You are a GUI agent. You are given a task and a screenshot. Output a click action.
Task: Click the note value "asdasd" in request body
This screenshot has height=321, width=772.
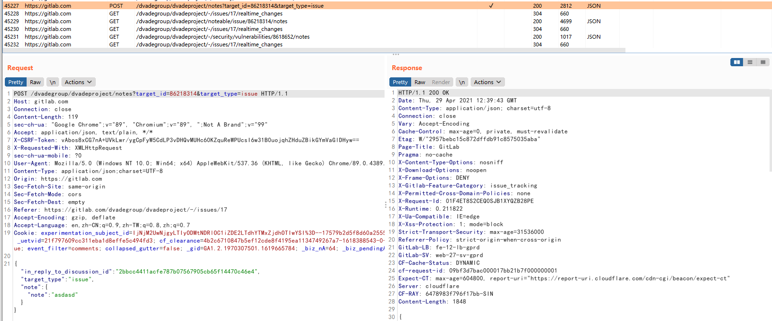(64, 295)
